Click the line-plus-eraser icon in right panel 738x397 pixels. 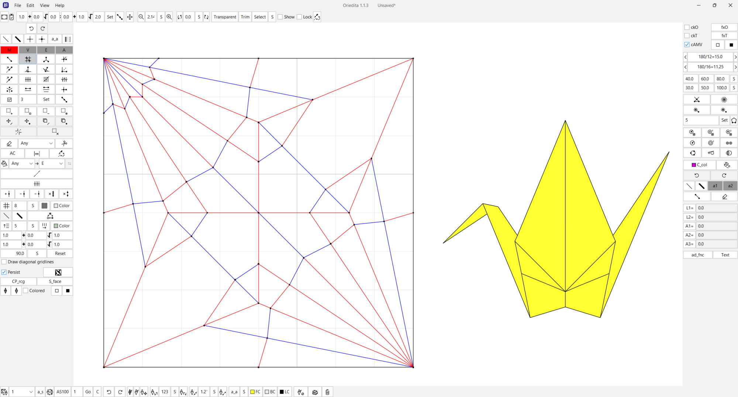point(724,197)
